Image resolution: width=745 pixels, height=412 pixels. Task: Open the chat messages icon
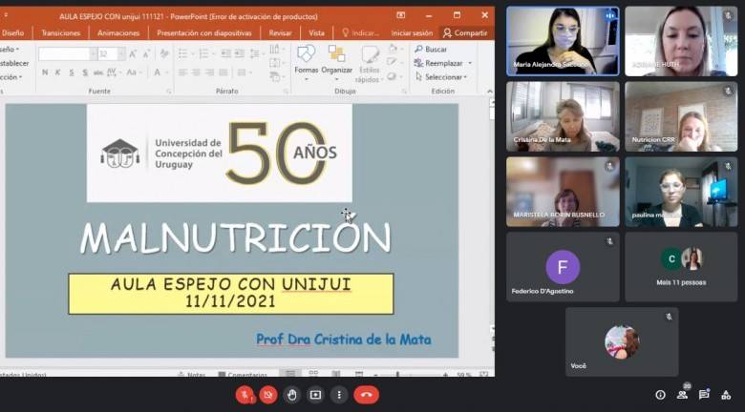pos(704,395)
